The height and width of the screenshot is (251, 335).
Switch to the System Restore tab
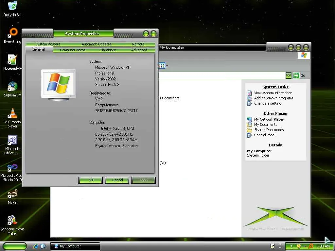[48, 44]
